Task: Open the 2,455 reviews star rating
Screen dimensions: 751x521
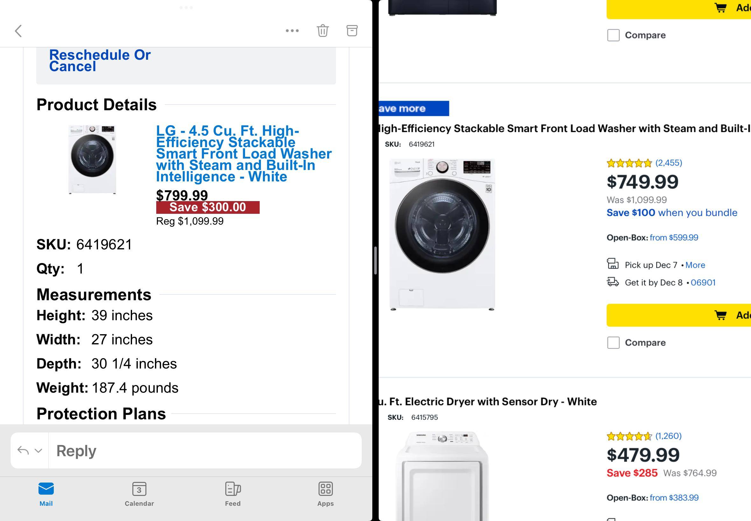Action: tap(644, 163)
